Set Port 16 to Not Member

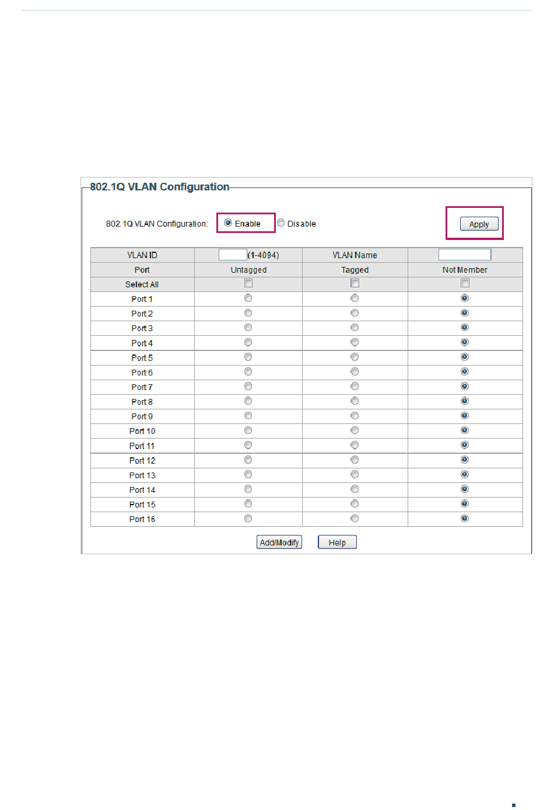coord(465,519)
